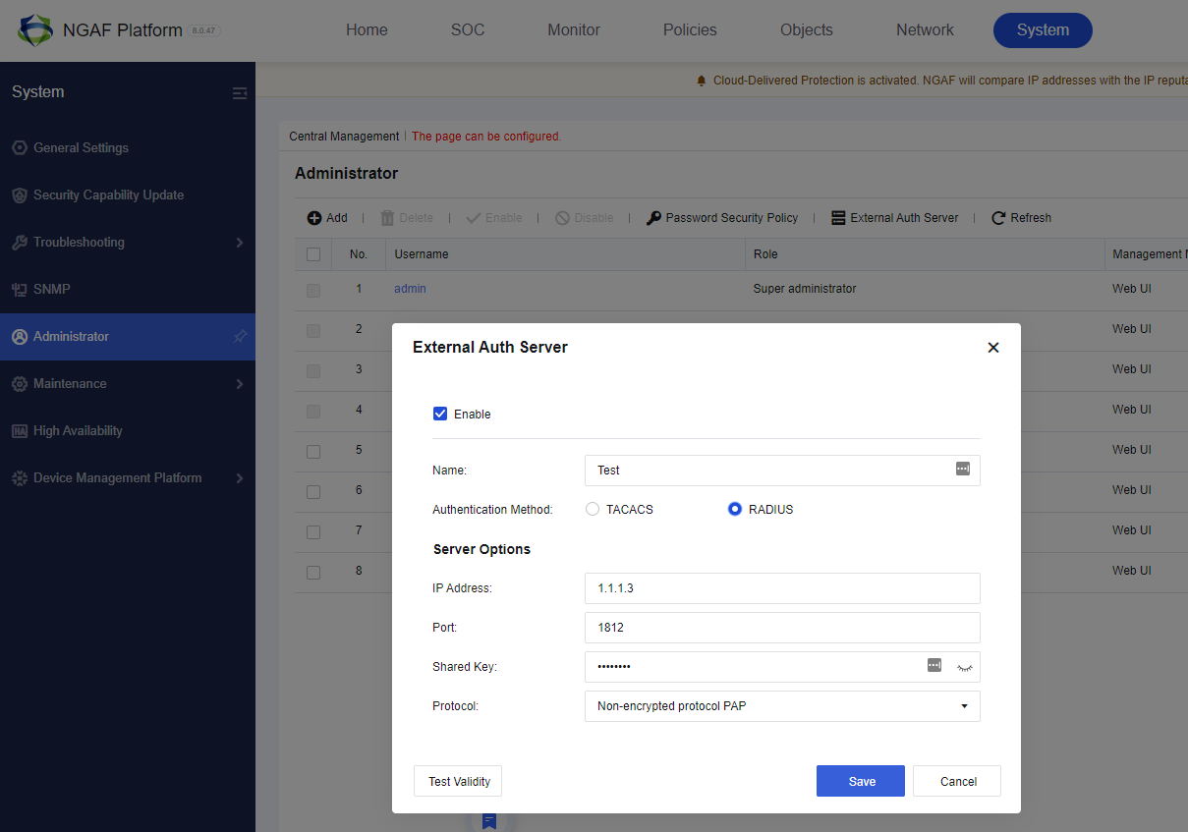Click the blue bookmark icon at bottom

489,821
